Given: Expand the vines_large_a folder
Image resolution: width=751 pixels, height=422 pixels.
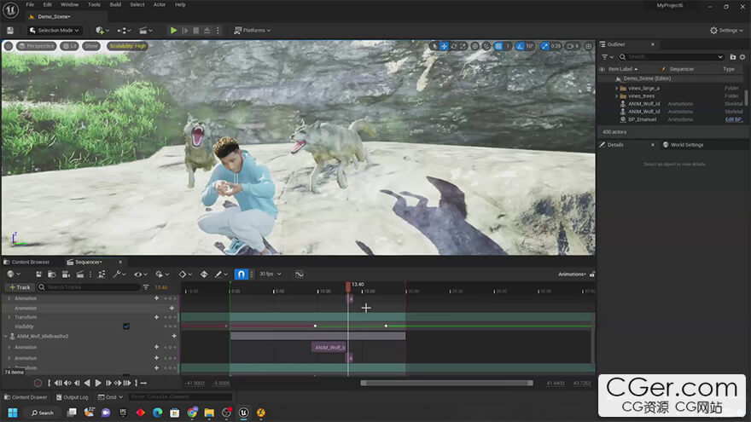Looking at the screenshot, I should click(x=616, y=88).
